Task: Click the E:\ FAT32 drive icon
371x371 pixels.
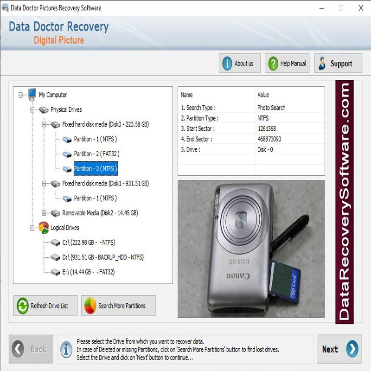Action: tap(55, 272)
